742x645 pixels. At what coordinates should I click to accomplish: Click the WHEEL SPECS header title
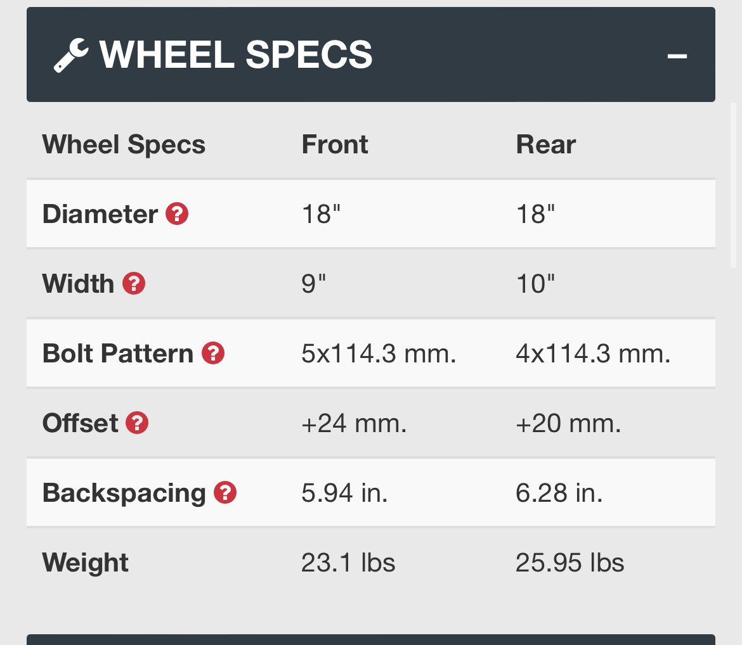coord(236,55)
